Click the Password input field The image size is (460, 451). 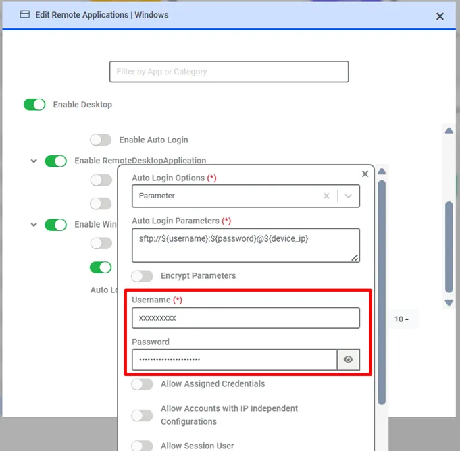(x=234, y=359)
